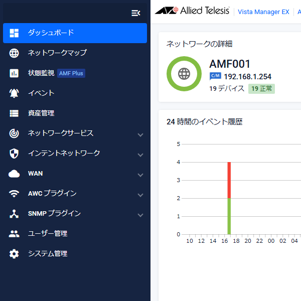Expand the AWC プラグイン chevron
The image size is (301, 301).
[x=140, y=195]
